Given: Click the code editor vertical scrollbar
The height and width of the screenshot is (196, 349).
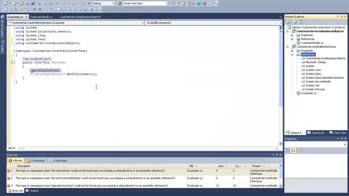Looking at the screenshot, I should [x=281, y=85].
